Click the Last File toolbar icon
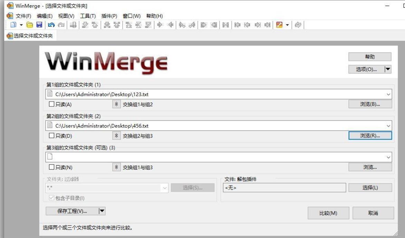The image size is (405, 238). [x=267, y=25]
